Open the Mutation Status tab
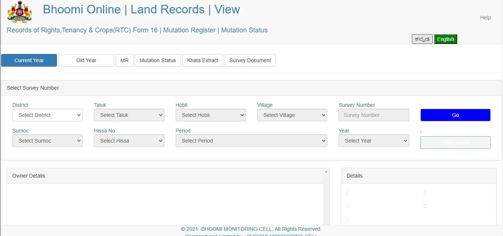The image size is (503, 236). point(158,60)
